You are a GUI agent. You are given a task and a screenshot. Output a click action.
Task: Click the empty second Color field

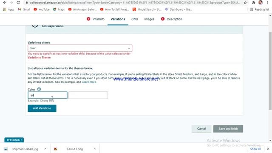[x=88, y=95]
